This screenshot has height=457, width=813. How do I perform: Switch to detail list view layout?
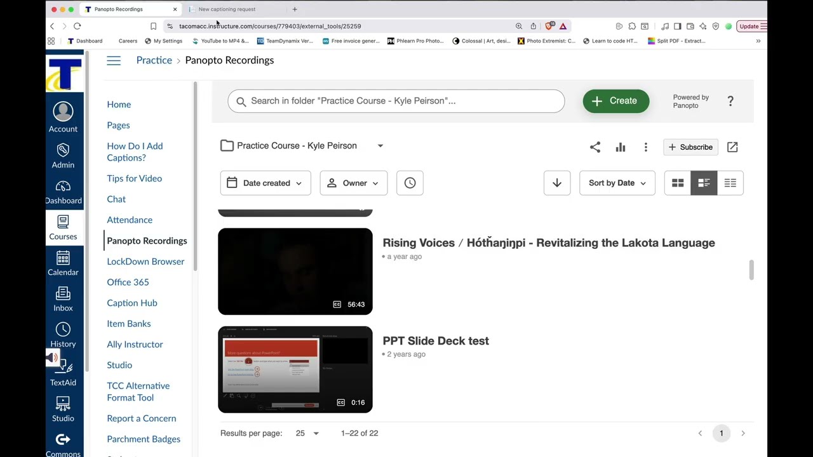[x=704, y=183]
